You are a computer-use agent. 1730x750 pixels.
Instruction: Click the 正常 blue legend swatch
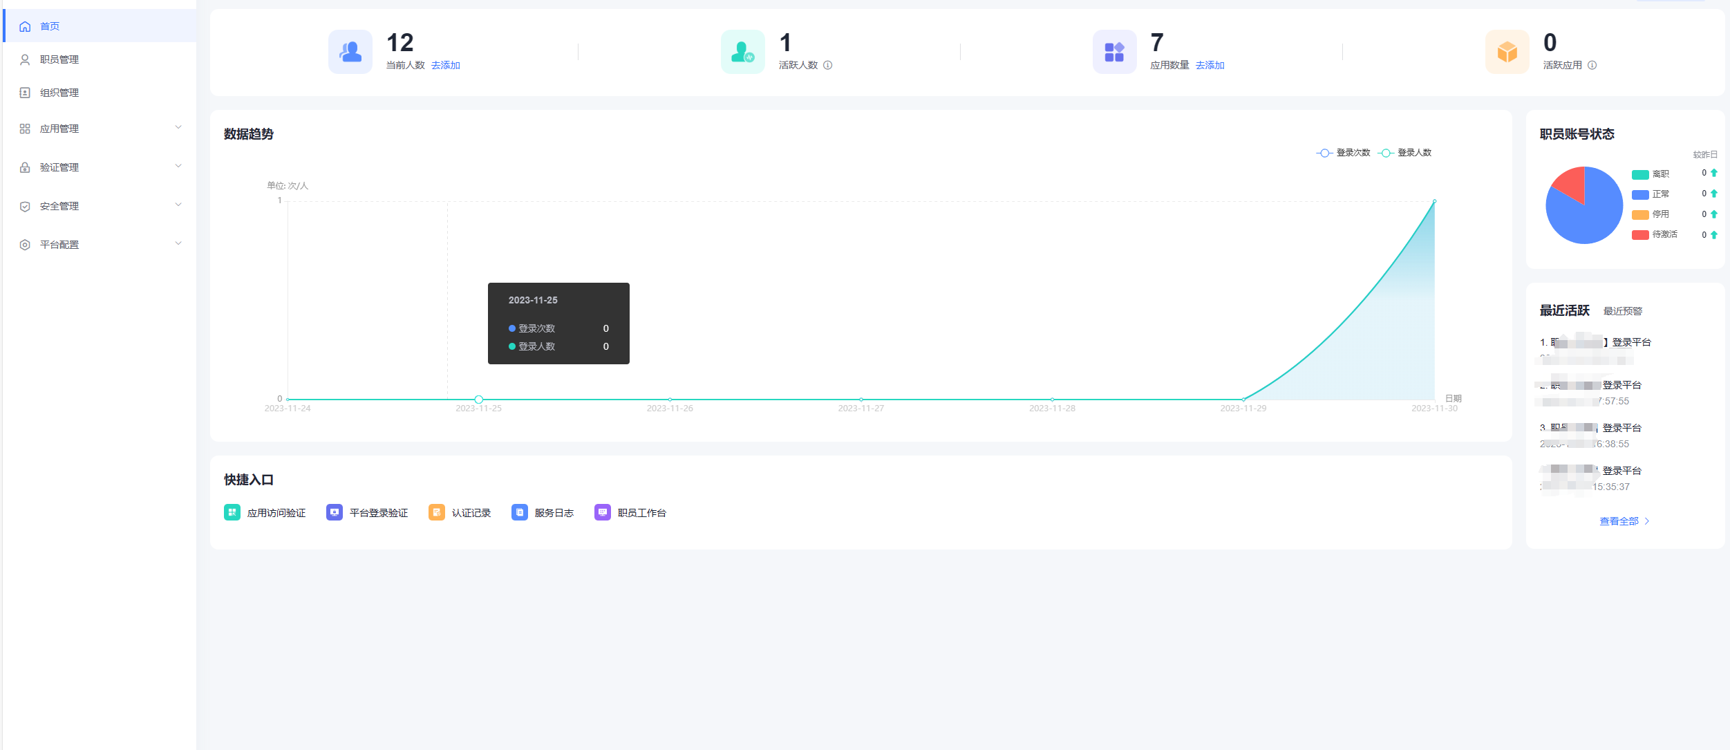point(1640,194)
